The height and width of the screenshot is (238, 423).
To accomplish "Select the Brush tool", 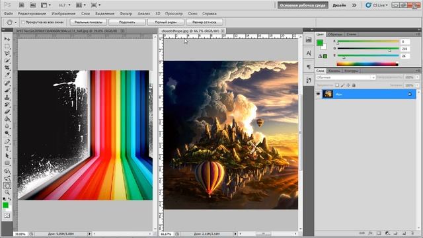I will [7, 90].
